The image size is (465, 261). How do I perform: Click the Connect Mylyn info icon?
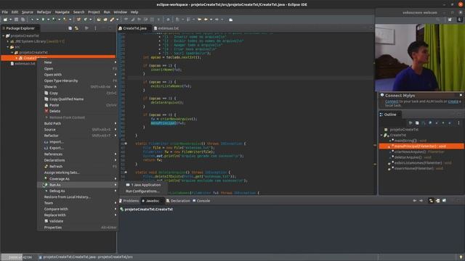(382, 95)
